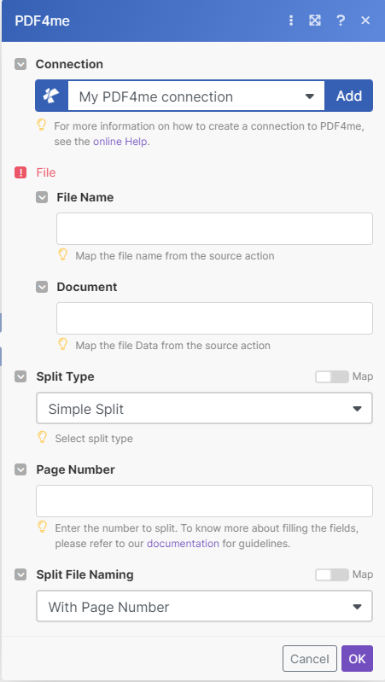The height and width of the screenshot is (682, 385).
Task: Click the lightbulb hint under File Name
Action: click(x=63, y=254)
